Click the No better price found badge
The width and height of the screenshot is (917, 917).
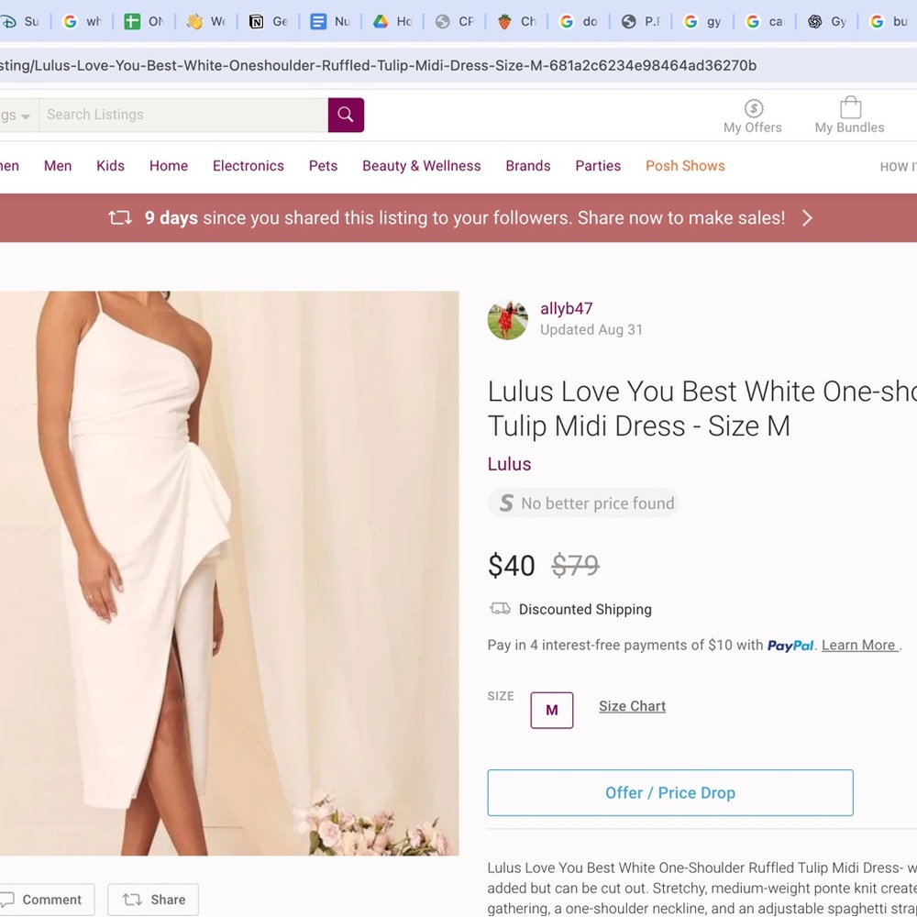(x=583, y=503)
